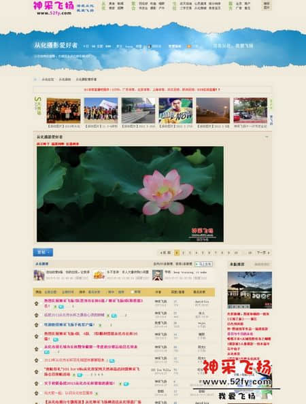Collapse the 从化摄影爱好者 forum panel
This screenshot has height=404, width=306.
point(267,137)
